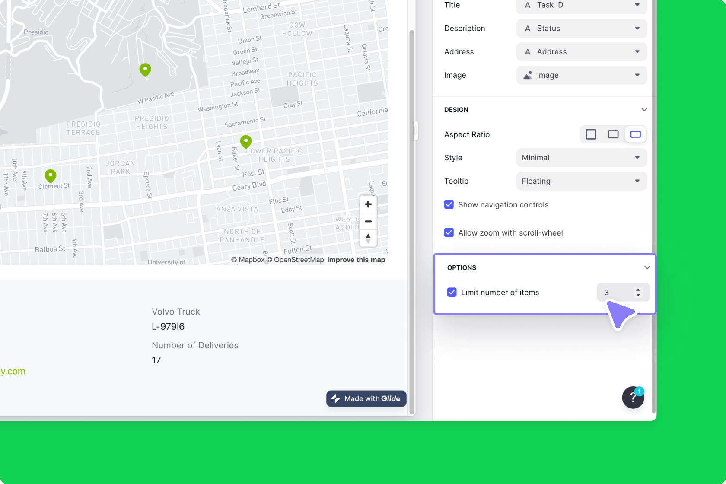The width and height of the screenshot is (726, 484).
Task: Open the Style dropdown showing Minimal
Action: (x=581, y=157)
